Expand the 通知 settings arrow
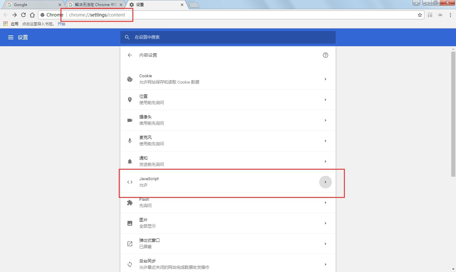The width and height of the screenshot is (456, 272). click(326, 161)
